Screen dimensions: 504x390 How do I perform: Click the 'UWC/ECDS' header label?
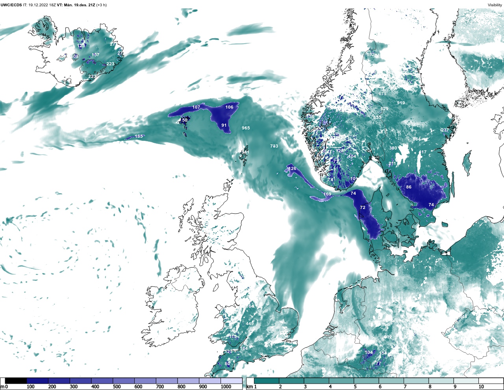pos(11,5)
